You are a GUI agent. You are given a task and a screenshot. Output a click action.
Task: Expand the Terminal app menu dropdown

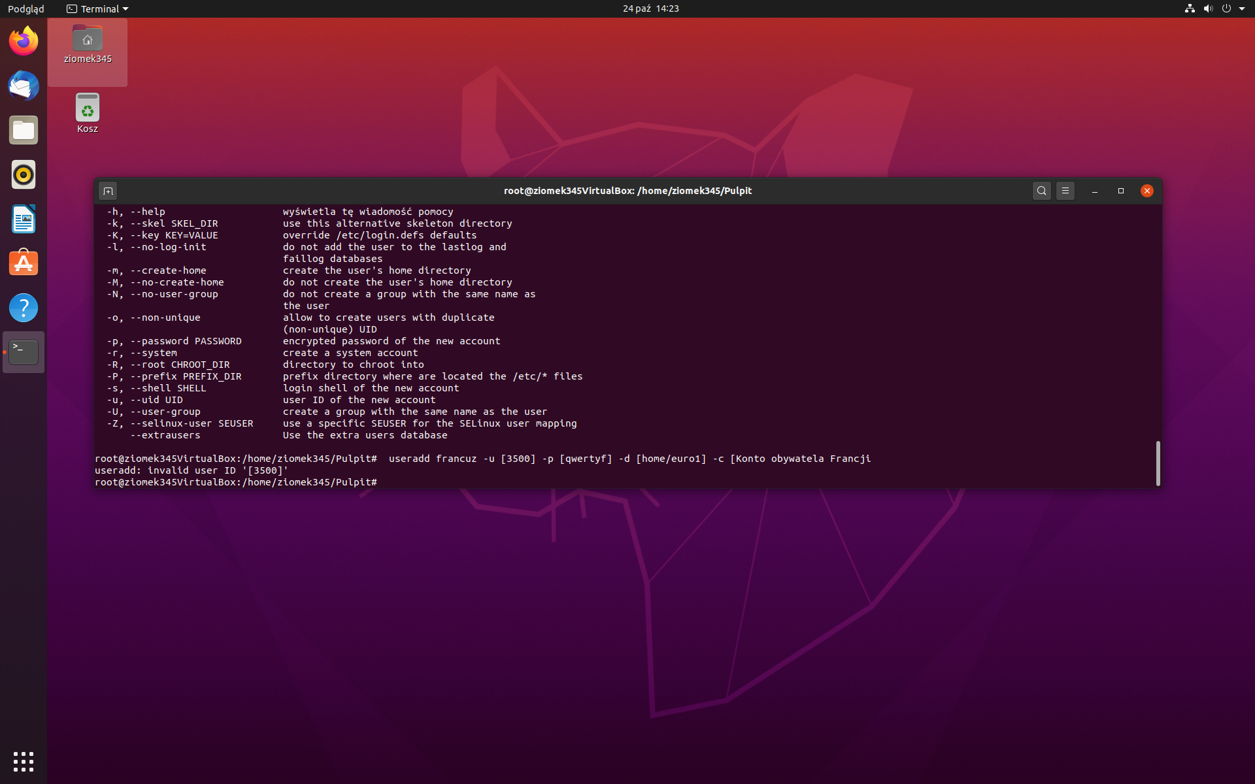click(98, 8)
